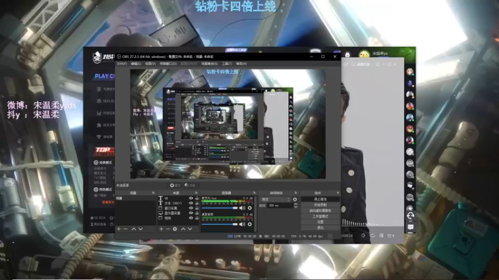Image resolution: width=499 pixels, height=280 pixels.
Task: Adjust the 麦克风/Aux volume slider
Action: pyautogui.click(x=220, y=208)
